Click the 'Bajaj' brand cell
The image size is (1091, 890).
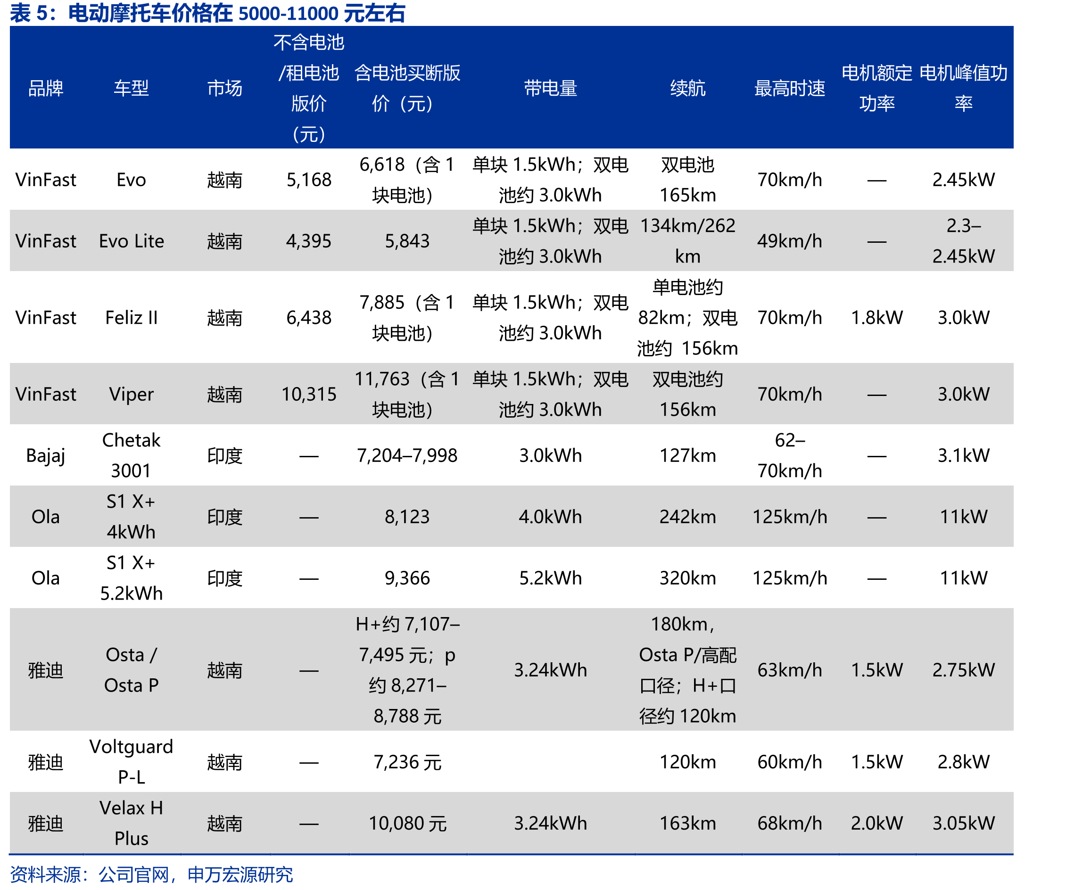pyautogui.click(x=46, y=456)
